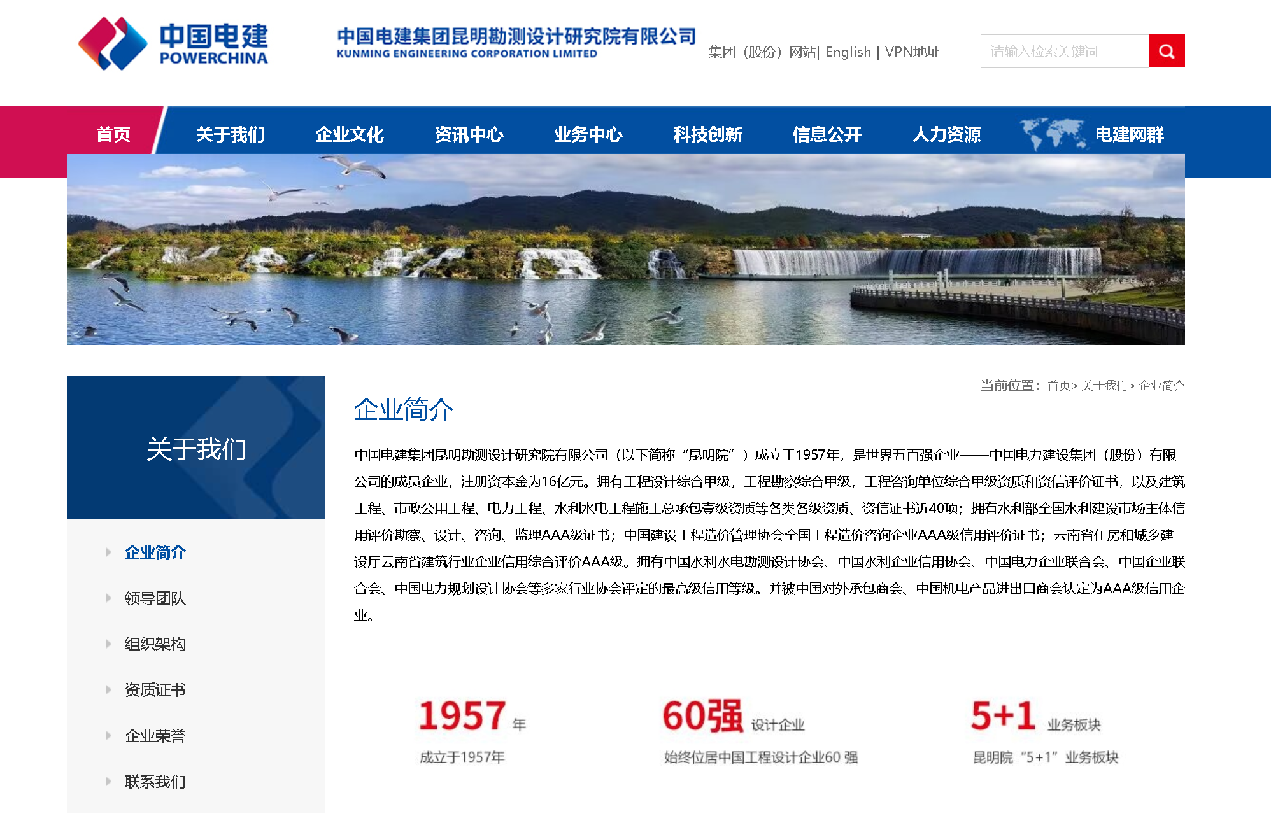Select 联系我们 in the sidebar

tap(155, 782)
